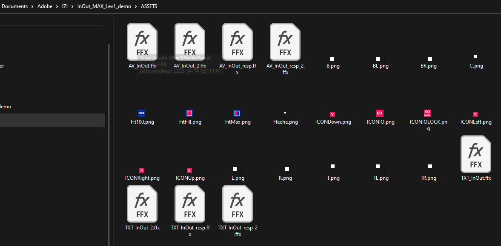The image size is (501, 246).
Task: Select the L.png image thumbnail
Action: (x=235, y=169)
